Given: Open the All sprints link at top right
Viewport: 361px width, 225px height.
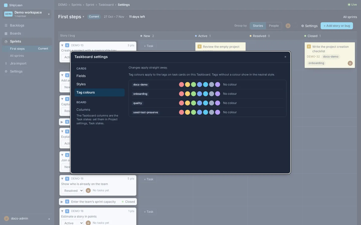Looking at the screenshot, I should [350, 17].
